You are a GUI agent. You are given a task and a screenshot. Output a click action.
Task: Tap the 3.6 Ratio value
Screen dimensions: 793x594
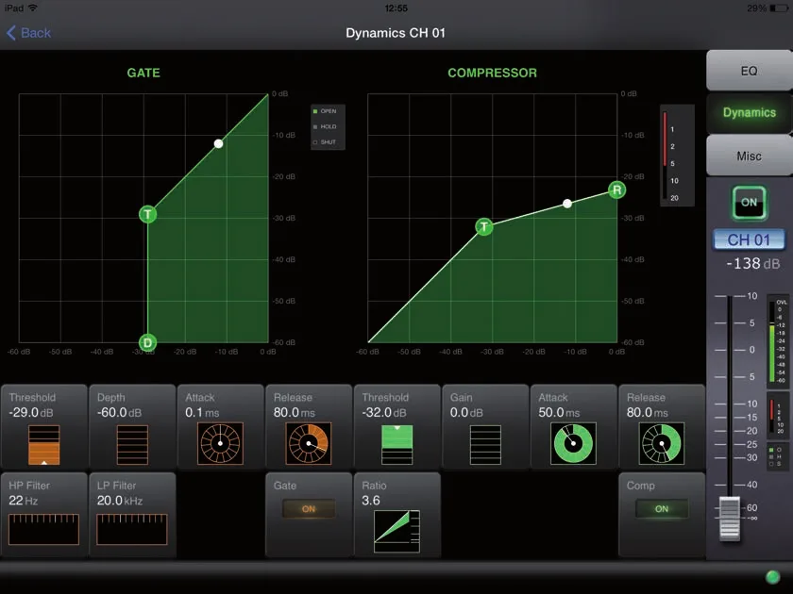tap(371, 501)
